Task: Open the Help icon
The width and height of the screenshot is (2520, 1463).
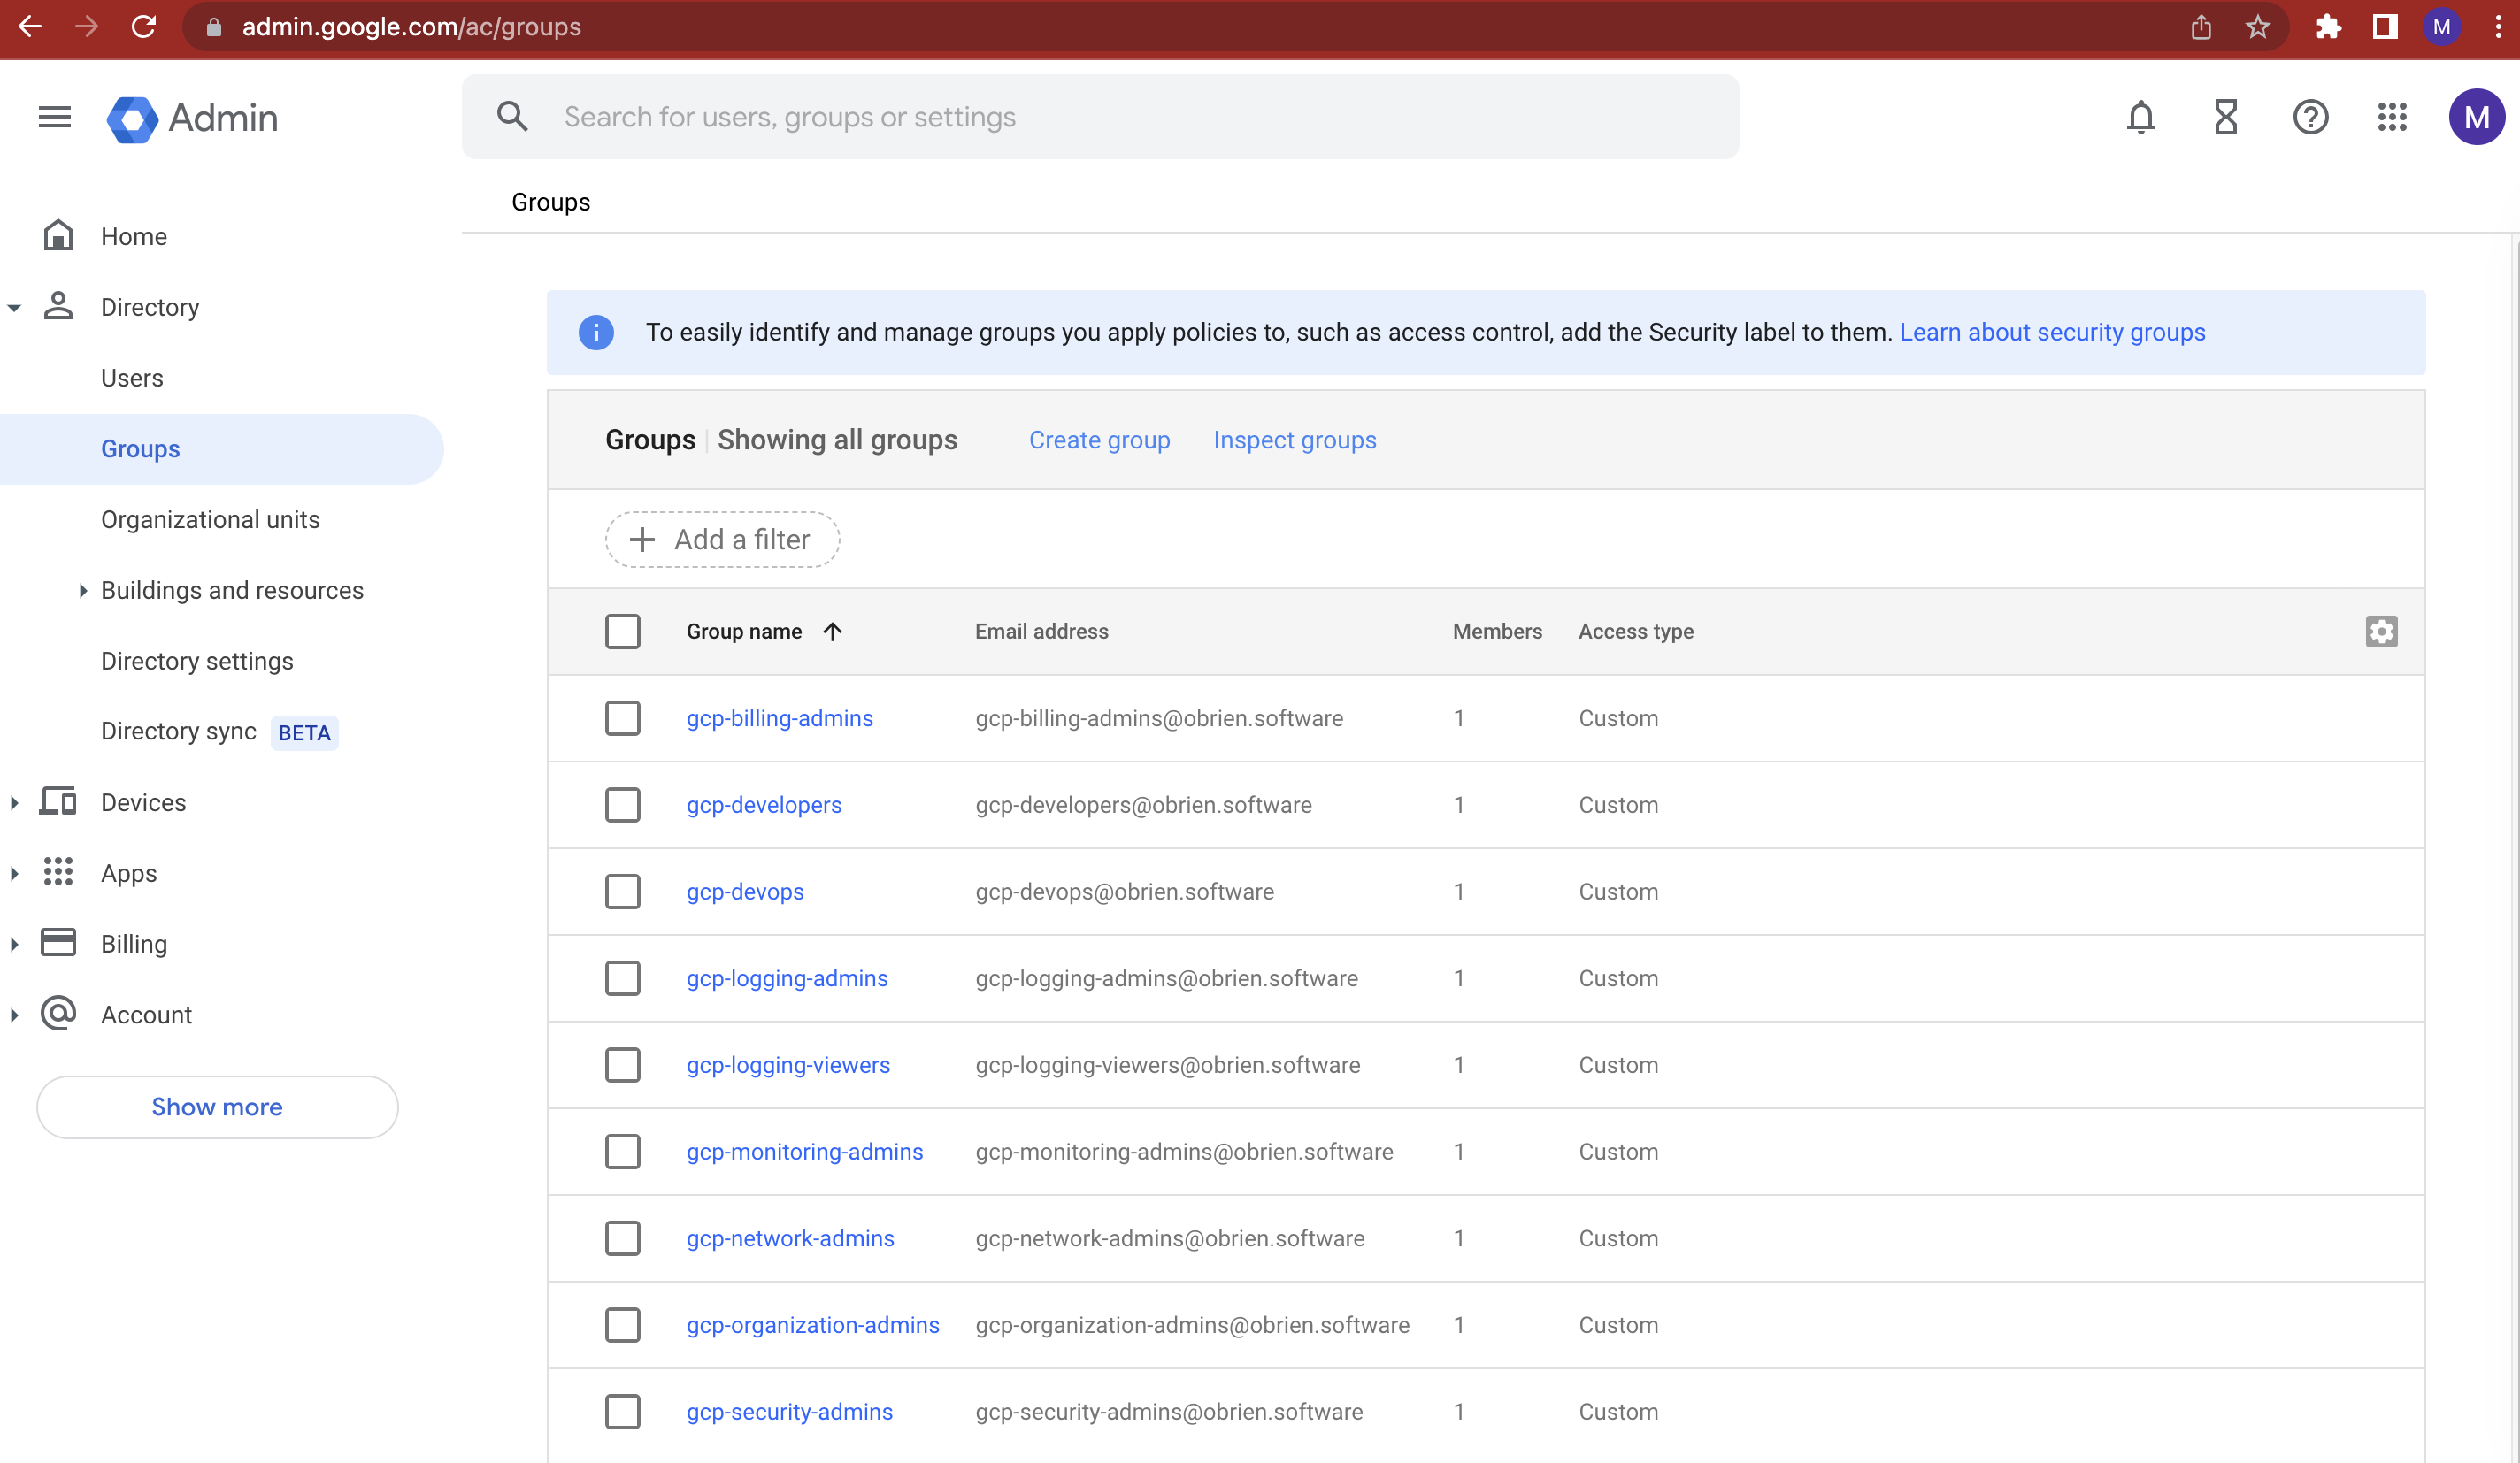Action: 2310,117
